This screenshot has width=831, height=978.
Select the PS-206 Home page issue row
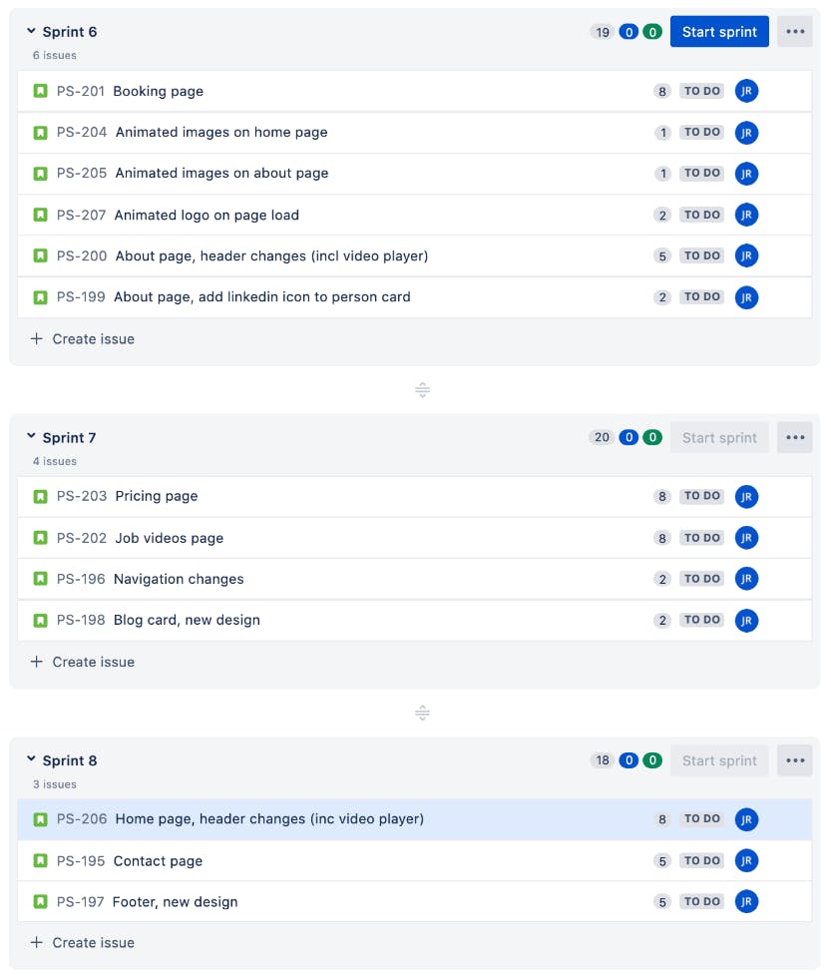tap(415, 819)
